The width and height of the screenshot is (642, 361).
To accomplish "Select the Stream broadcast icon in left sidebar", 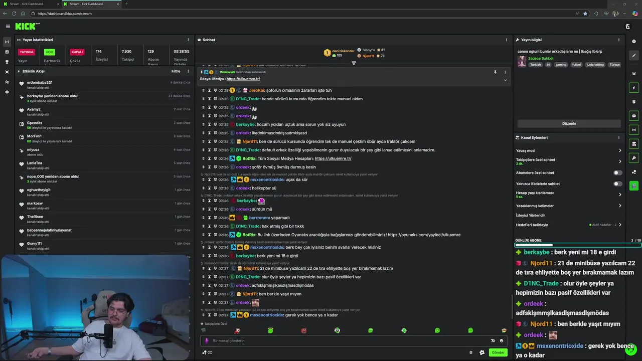I will (x=7, y=42).
